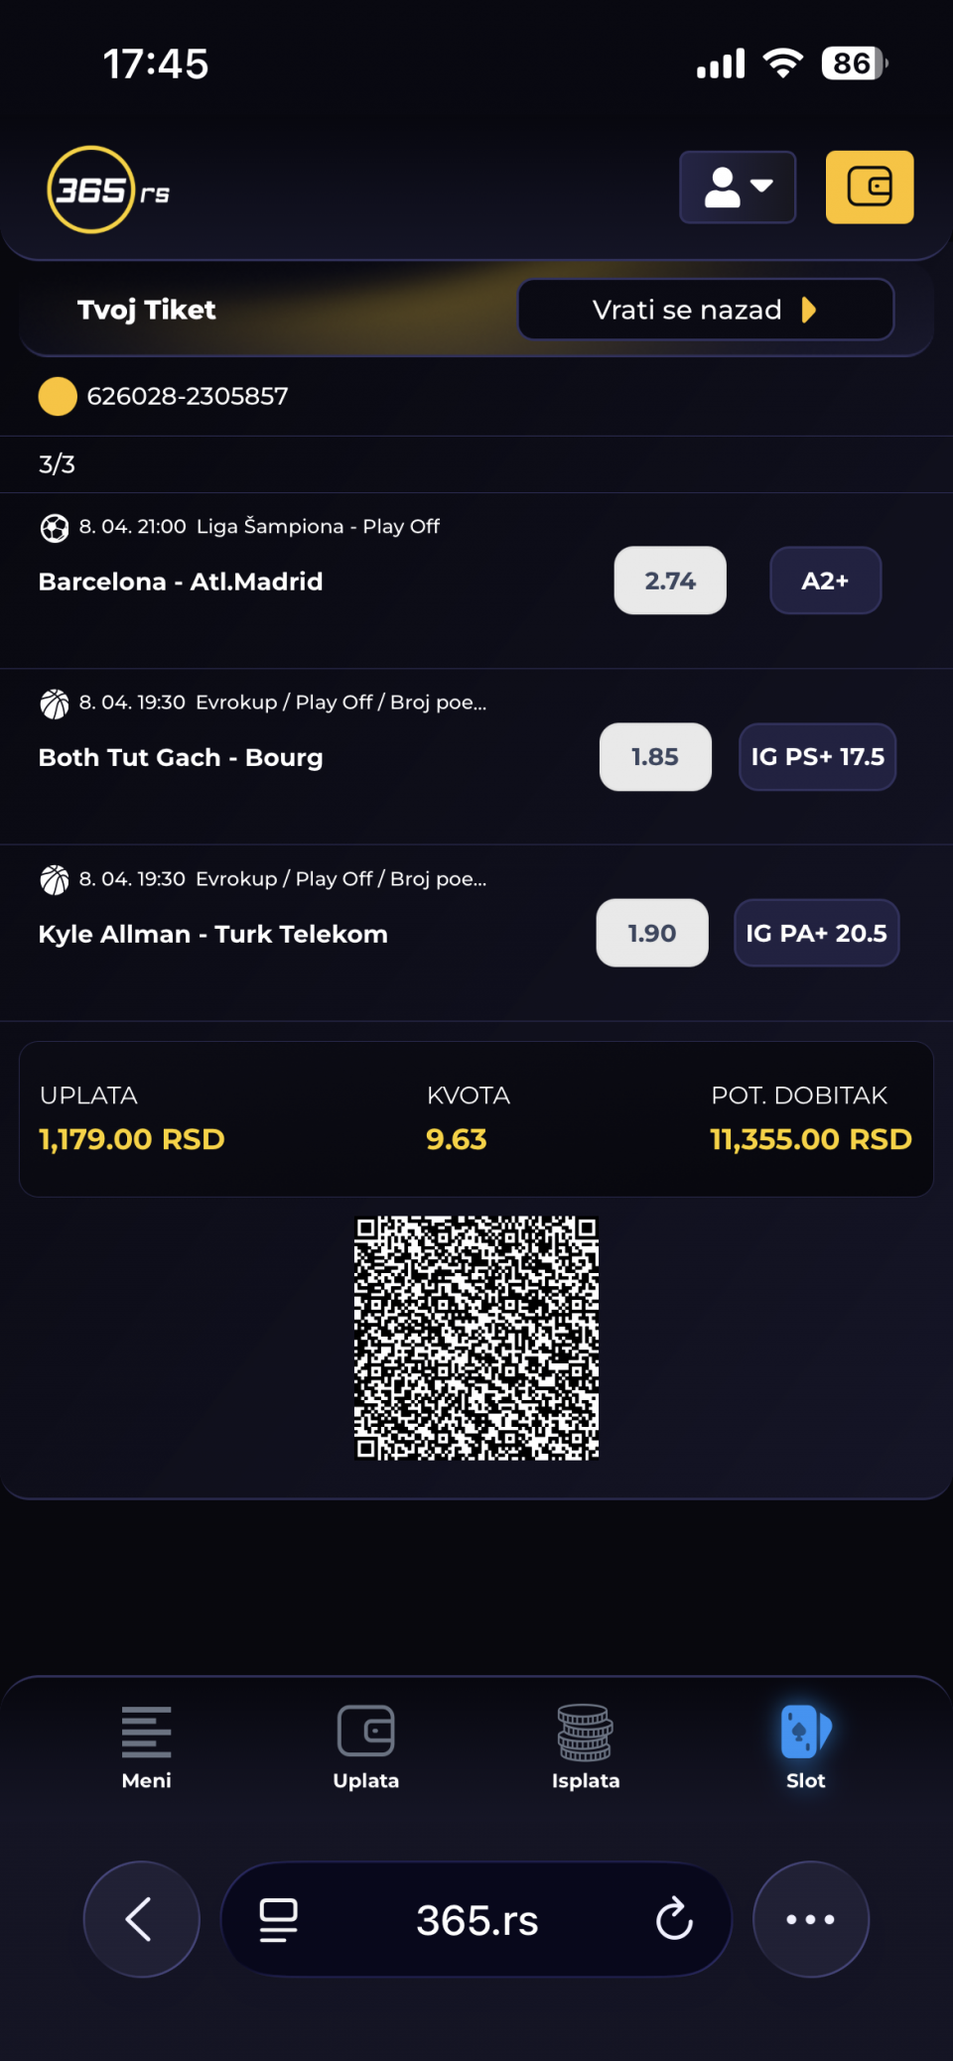Tap the IG PA+ 20.5 badge
This screenshot has width=953, height=2061.
point(816,933)
